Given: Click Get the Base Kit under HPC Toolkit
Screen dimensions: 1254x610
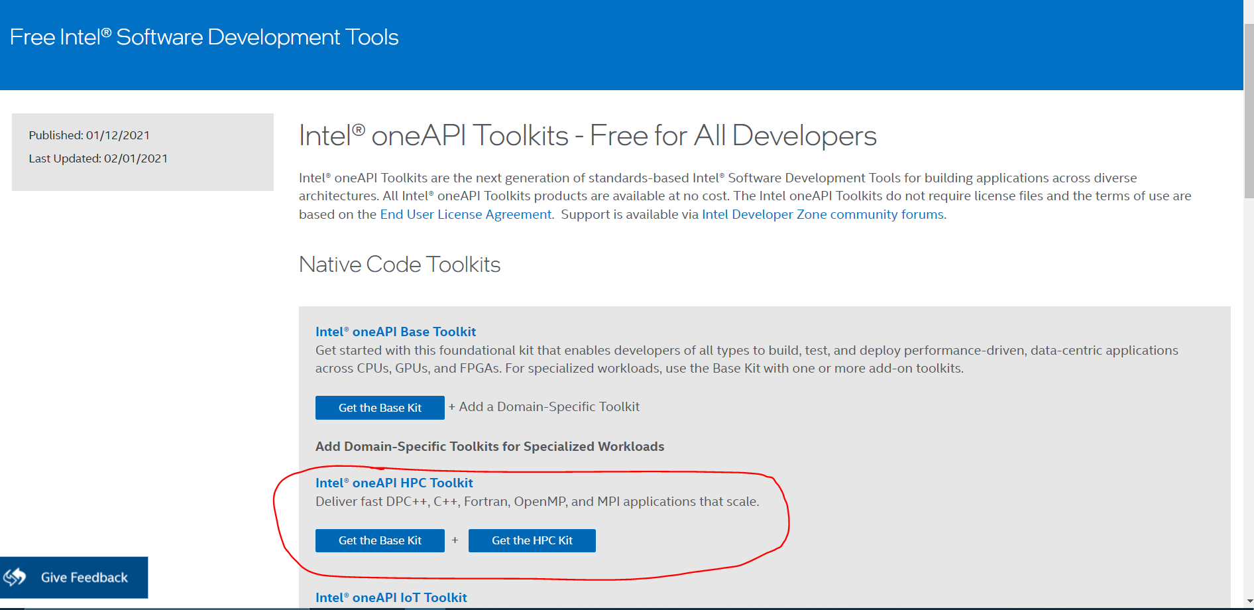Looking at the screenshot, I should tap(380, 540).
